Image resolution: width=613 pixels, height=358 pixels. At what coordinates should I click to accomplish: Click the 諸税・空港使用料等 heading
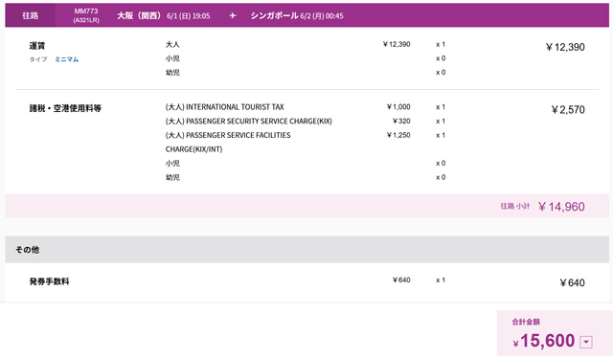click(65, 108)
